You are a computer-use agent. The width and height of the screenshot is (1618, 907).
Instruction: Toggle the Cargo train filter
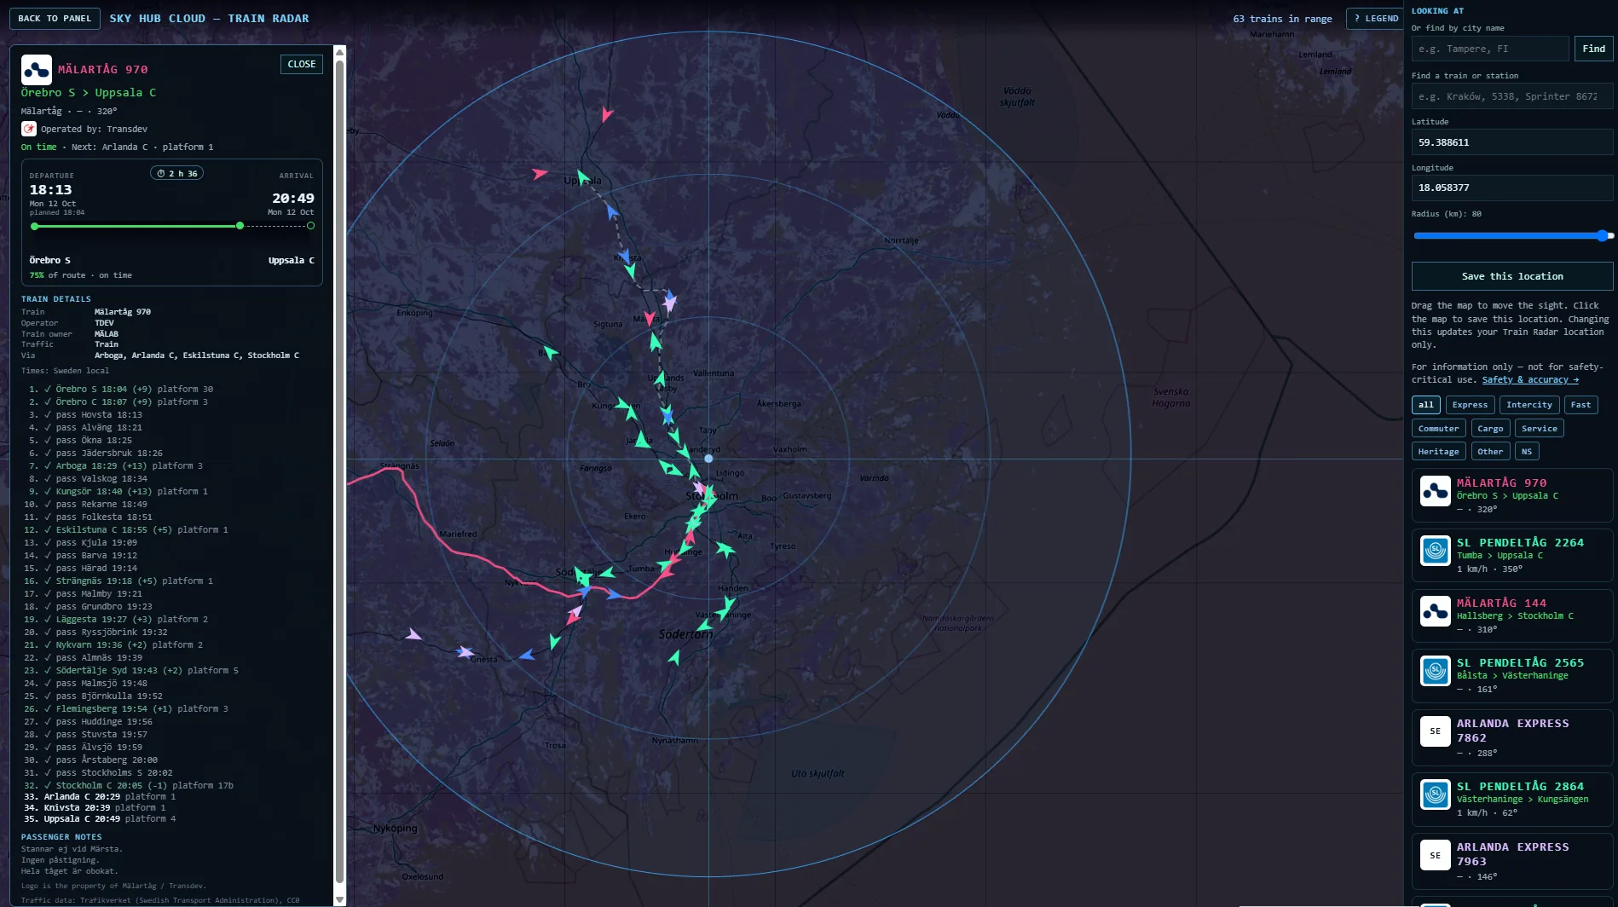coord(1490,429)
